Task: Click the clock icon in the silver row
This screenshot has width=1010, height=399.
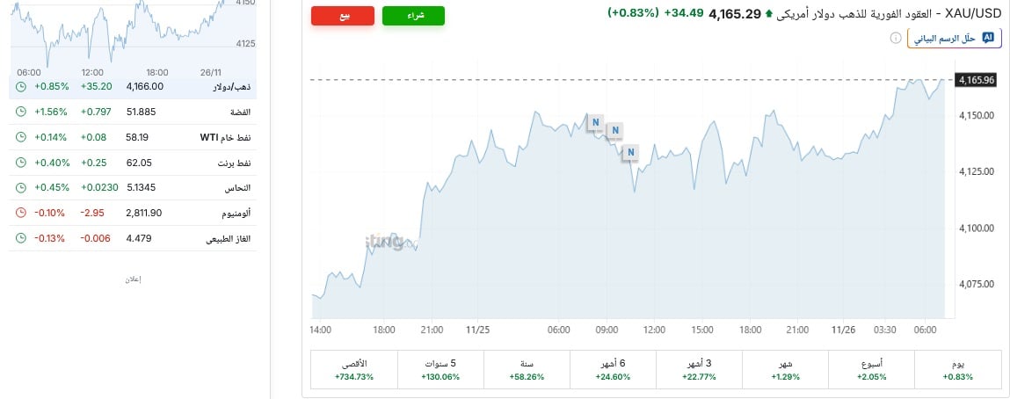Action: (21, 112)
